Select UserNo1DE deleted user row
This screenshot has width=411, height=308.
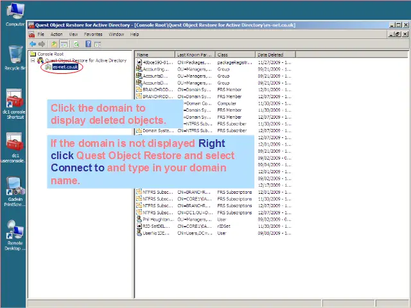click(x=214, y=233)
